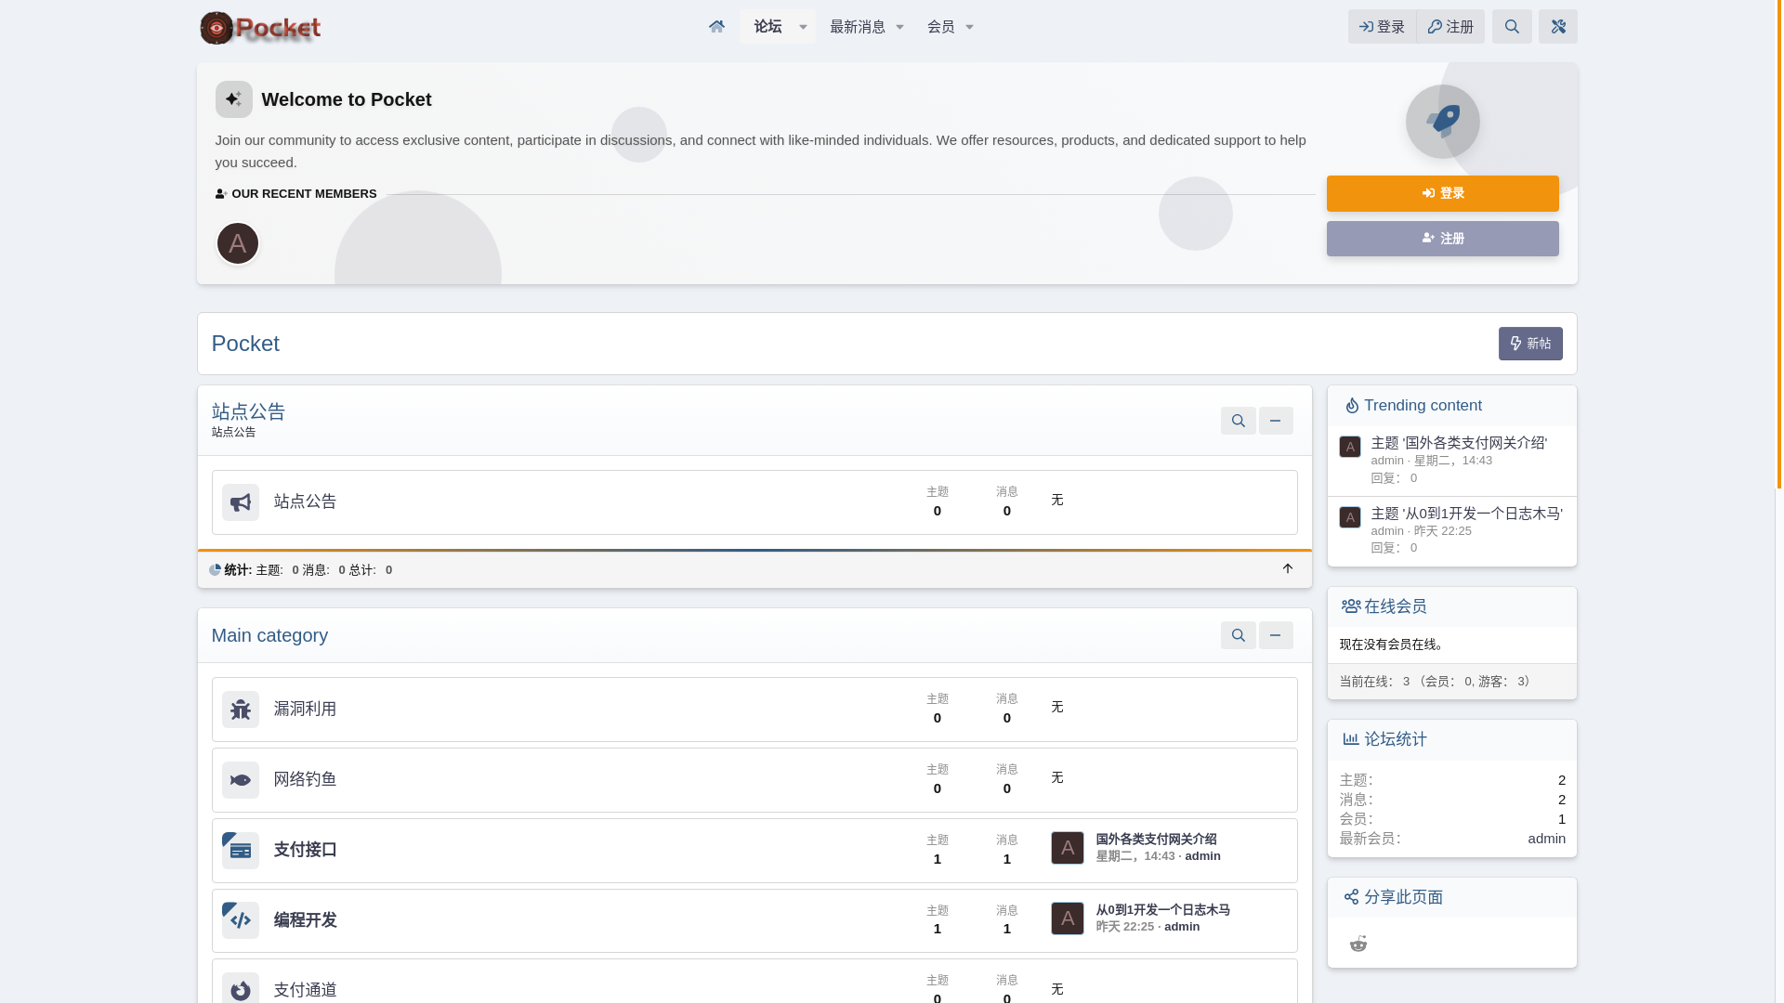
Task: Open the 在线会员 heading
Action: coord(1395,606)
